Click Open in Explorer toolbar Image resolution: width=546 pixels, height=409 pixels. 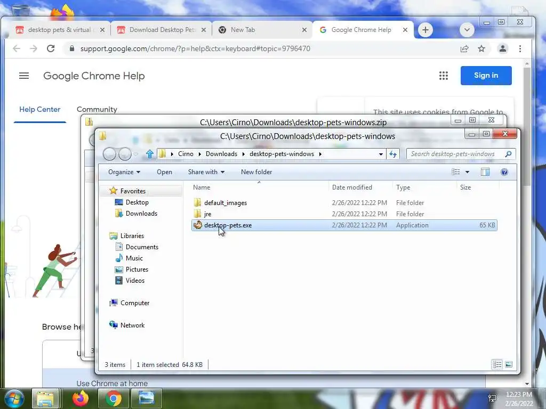click(x=164, y=172)
